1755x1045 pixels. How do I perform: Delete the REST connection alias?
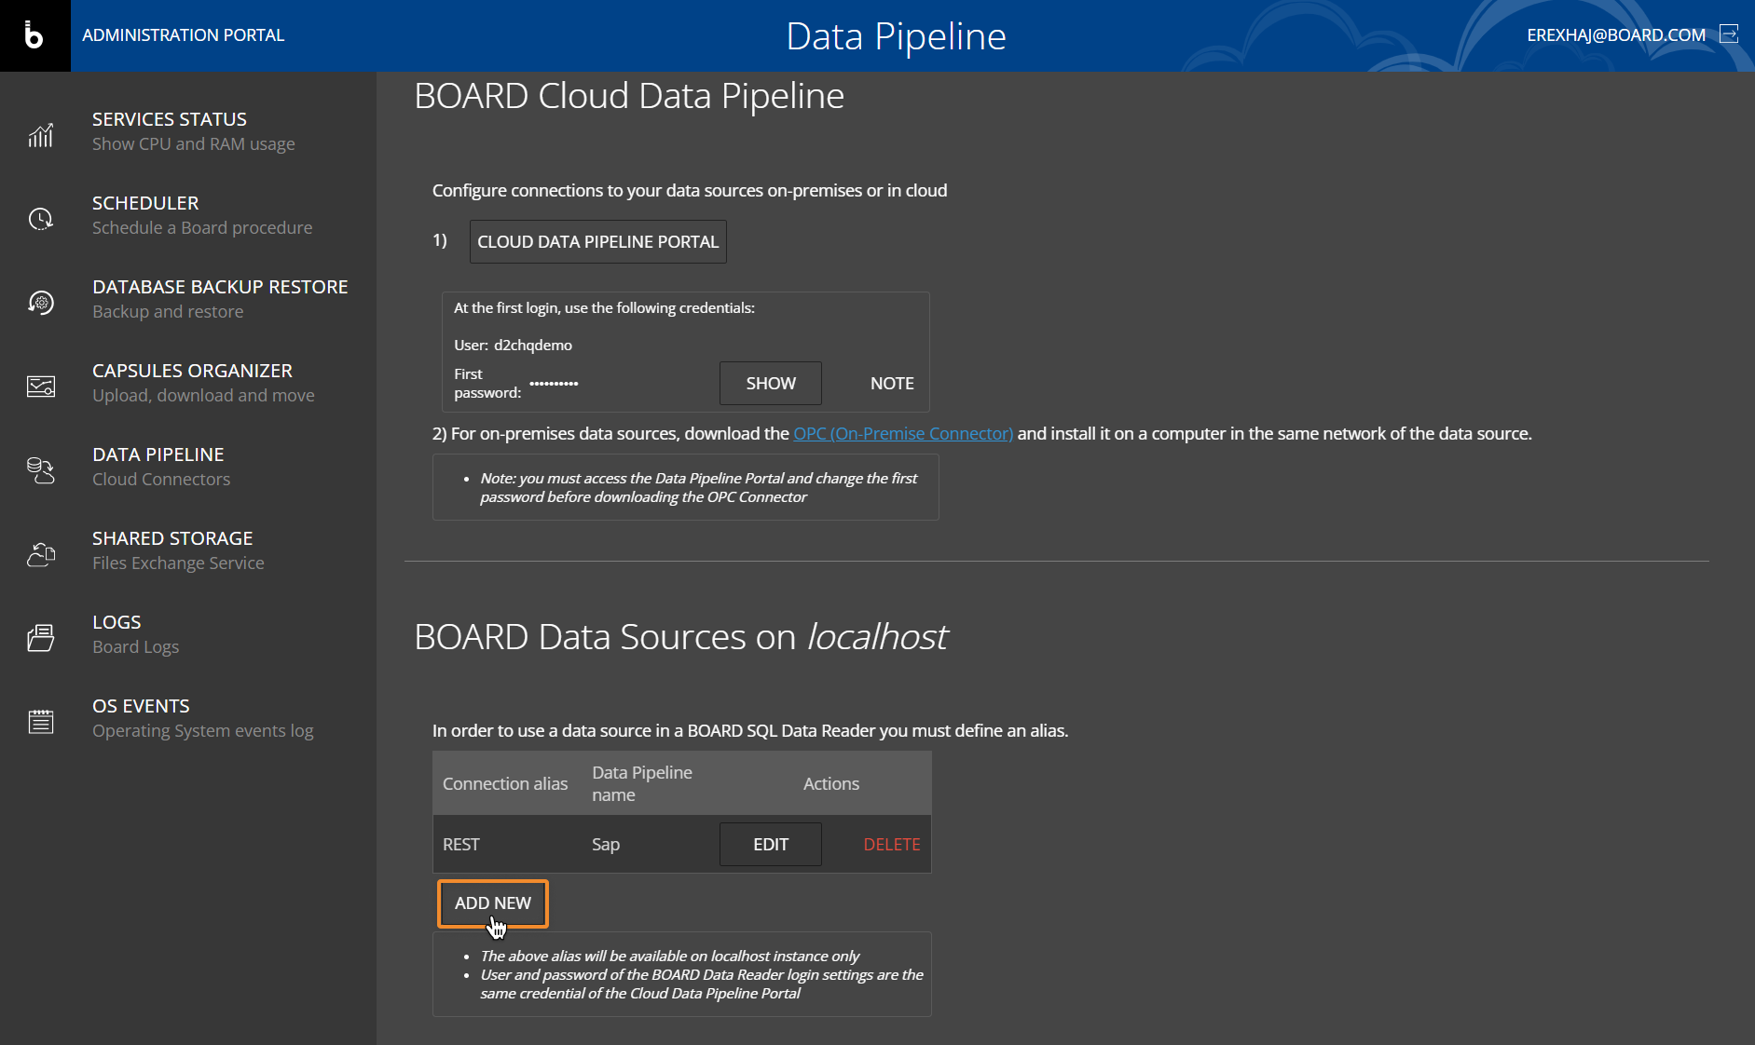892,845
